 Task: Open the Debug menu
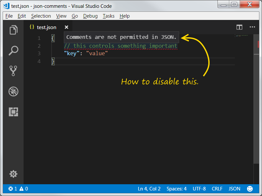pyautogui.click(x=90, y=16)
